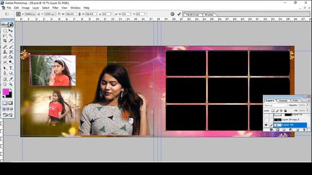
Task: Open the File menu
Action: (9, 8)
